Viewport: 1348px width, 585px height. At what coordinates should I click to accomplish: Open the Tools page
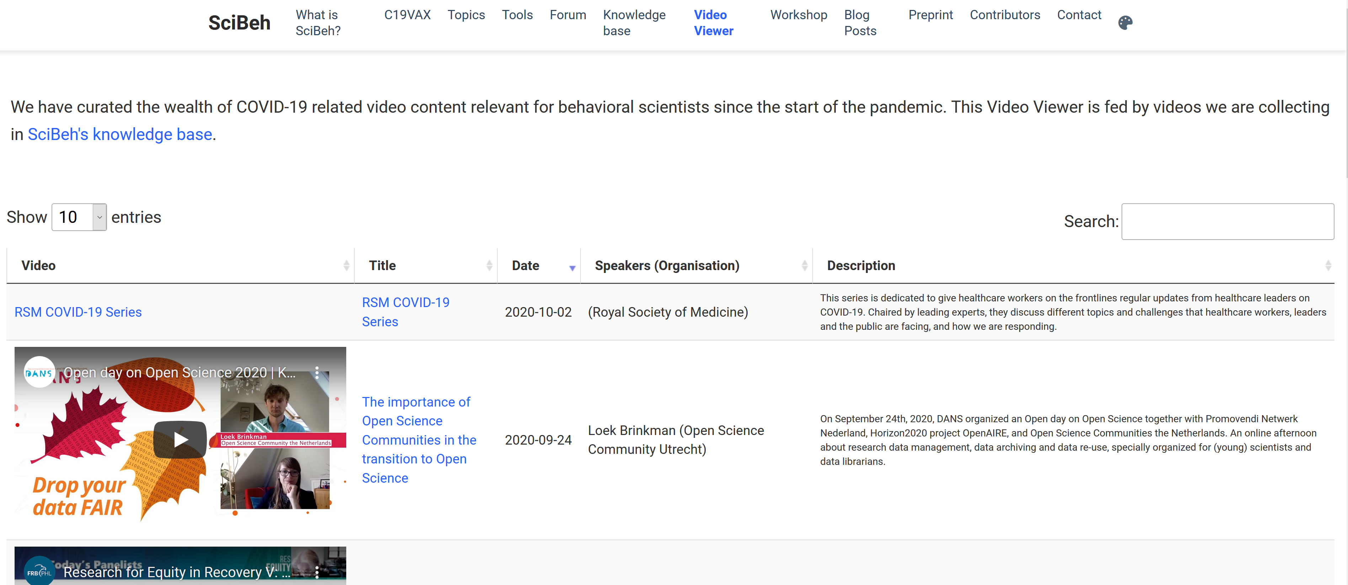pos(517,15)
